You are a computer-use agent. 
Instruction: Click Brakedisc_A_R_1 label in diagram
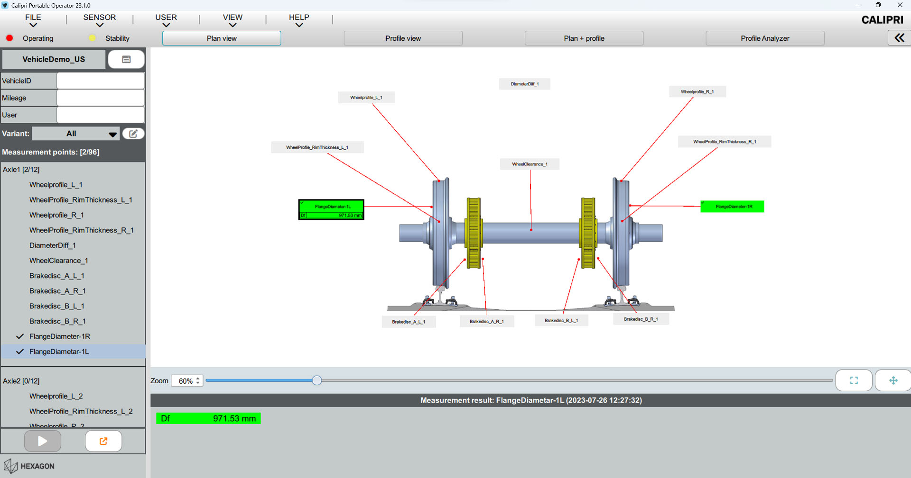click(487, 322)
